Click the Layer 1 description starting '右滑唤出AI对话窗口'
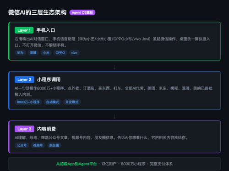 [x=112, y=42]
